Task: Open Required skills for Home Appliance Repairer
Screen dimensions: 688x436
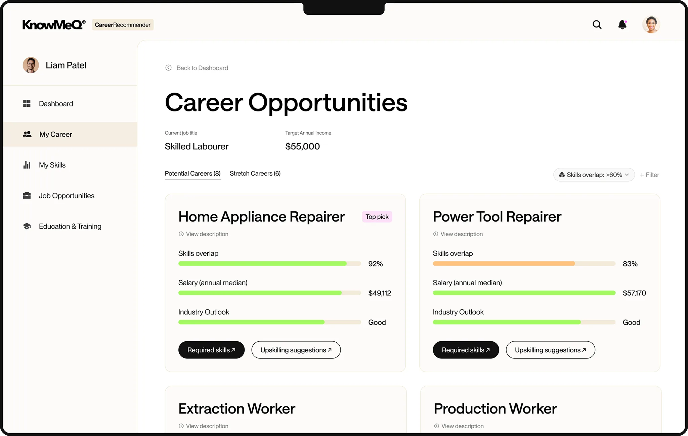Action: point(211,350)
